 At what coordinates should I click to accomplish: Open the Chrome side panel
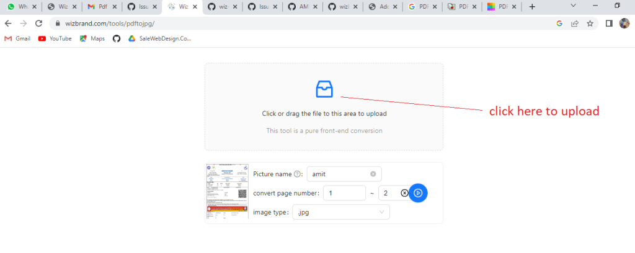tap(609, 24)
